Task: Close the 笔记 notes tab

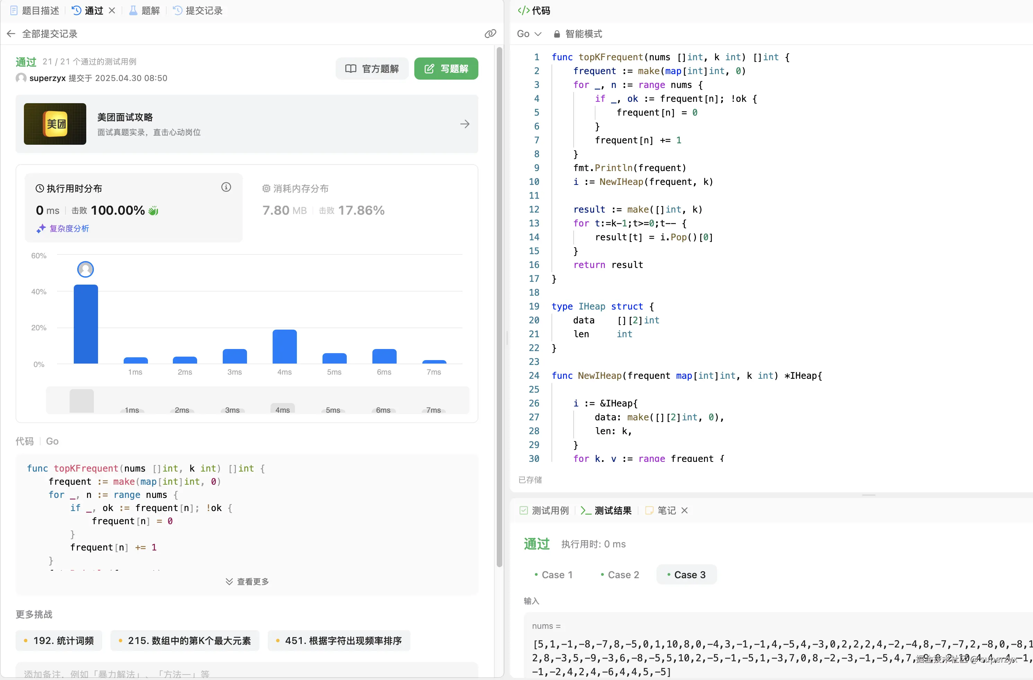Action: coord(685,510)
